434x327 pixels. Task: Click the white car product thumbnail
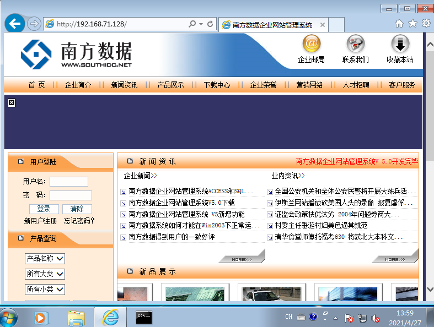(x=271, y=294)
